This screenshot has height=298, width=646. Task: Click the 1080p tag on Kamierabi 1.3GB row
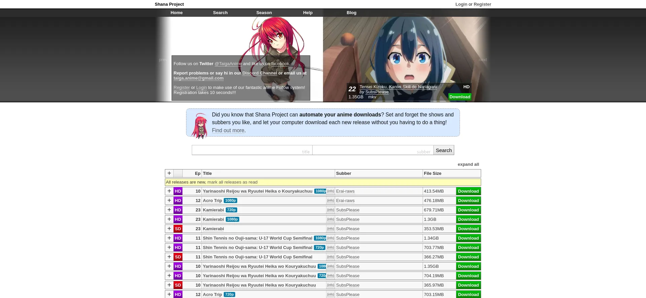(232, 219)
